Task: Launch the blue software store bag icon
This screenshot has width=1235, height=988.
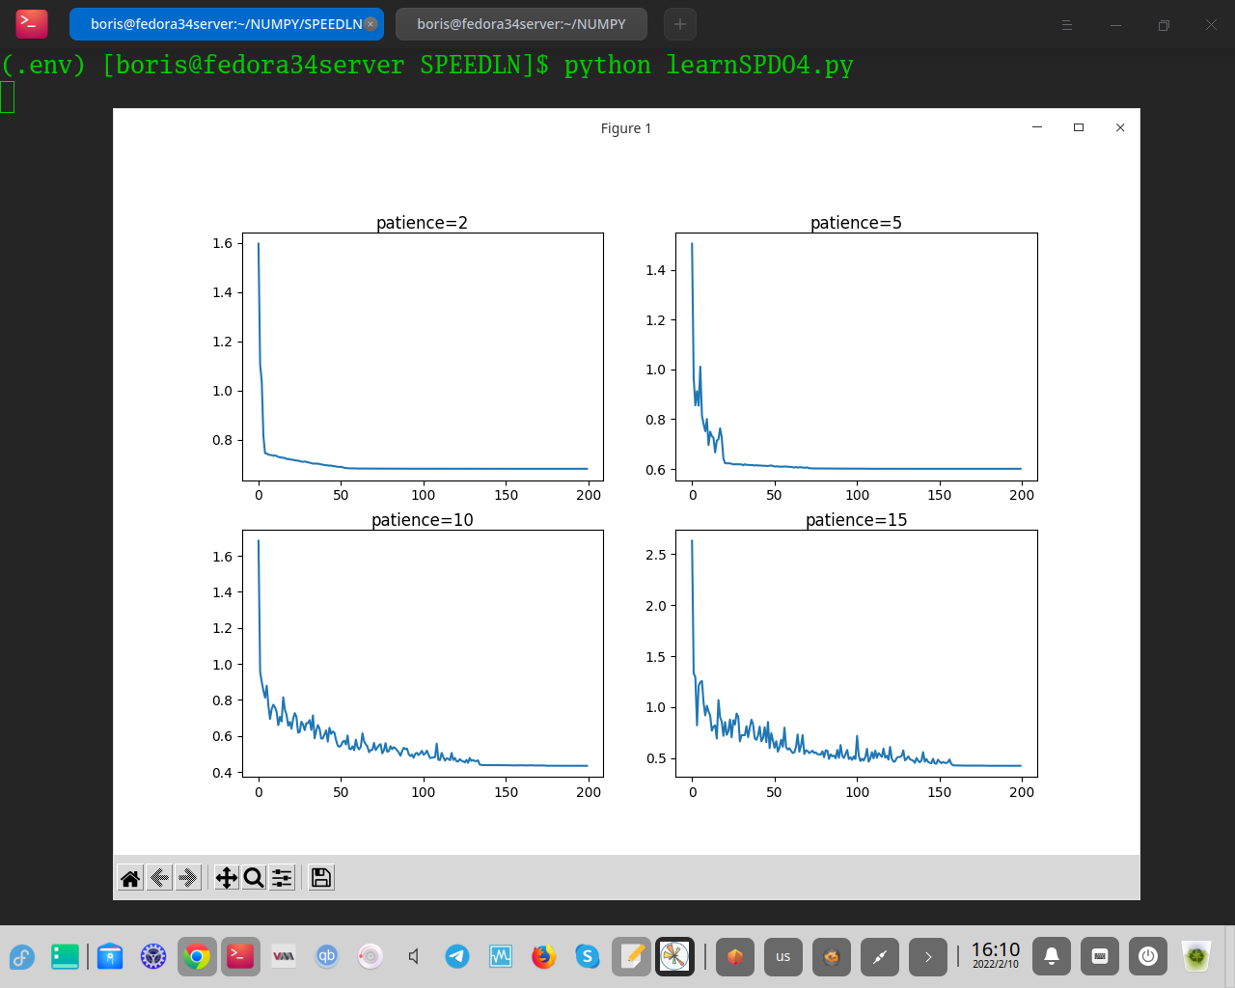Action: point(110,956)
